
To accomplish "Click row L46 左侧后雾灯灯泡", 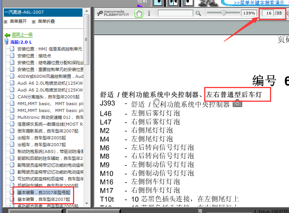I will (x=140, y=113).
